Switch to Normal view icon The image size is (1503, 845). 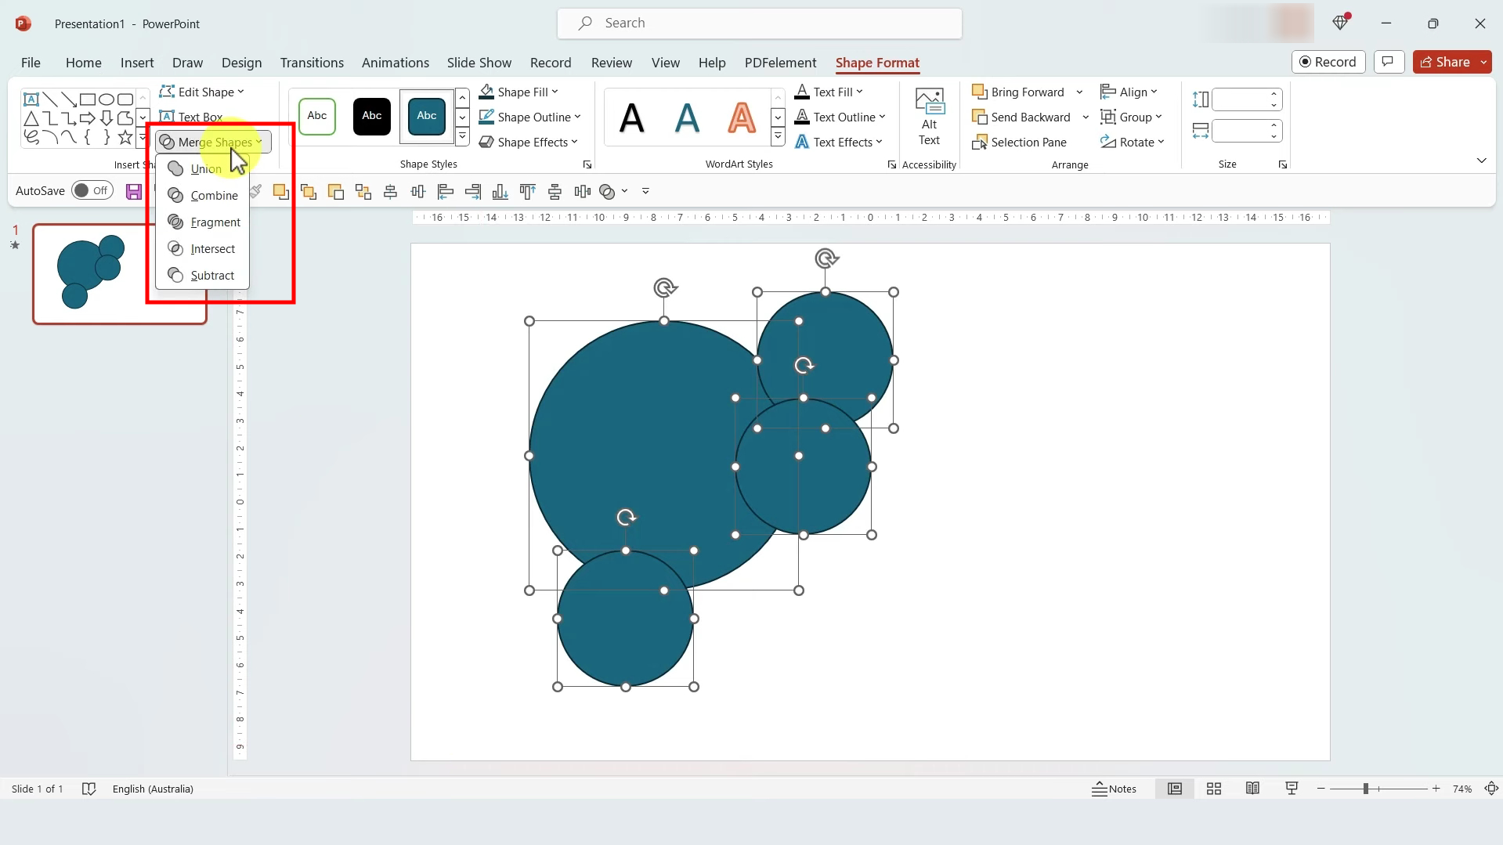[1175, 789]
